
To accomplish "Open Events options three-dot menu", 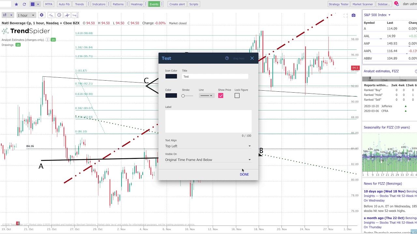I will 162,4.
